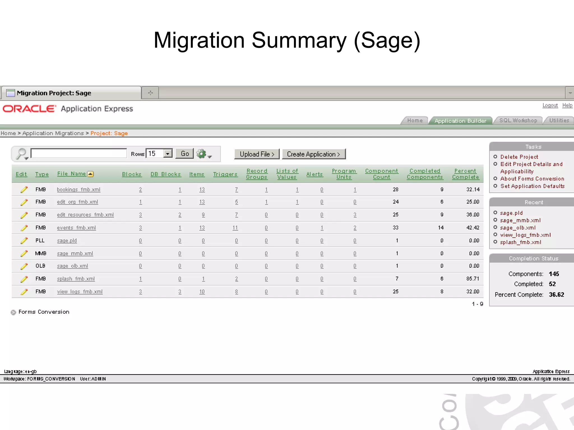Click the edit pencil for view_logs_fmb.xml
Viewport: 574px width, 430px height.
coord(24,292)
